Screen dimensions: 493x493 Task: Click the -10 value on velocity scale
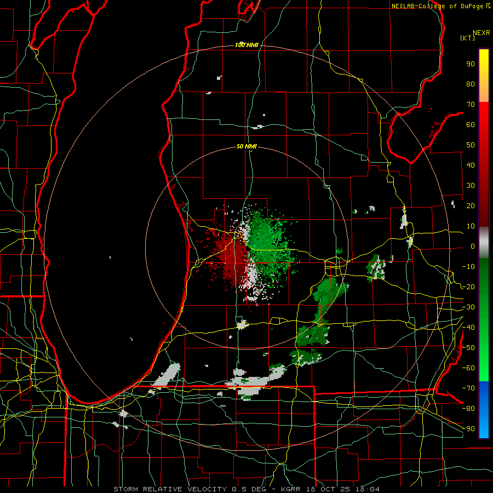pyautogui.click(x=468, y=267)
